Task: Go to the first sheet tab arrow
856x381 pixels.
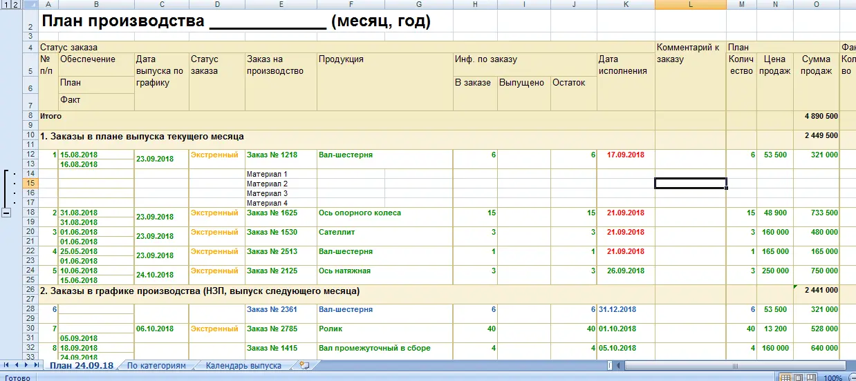Action: tap(7, 365)
